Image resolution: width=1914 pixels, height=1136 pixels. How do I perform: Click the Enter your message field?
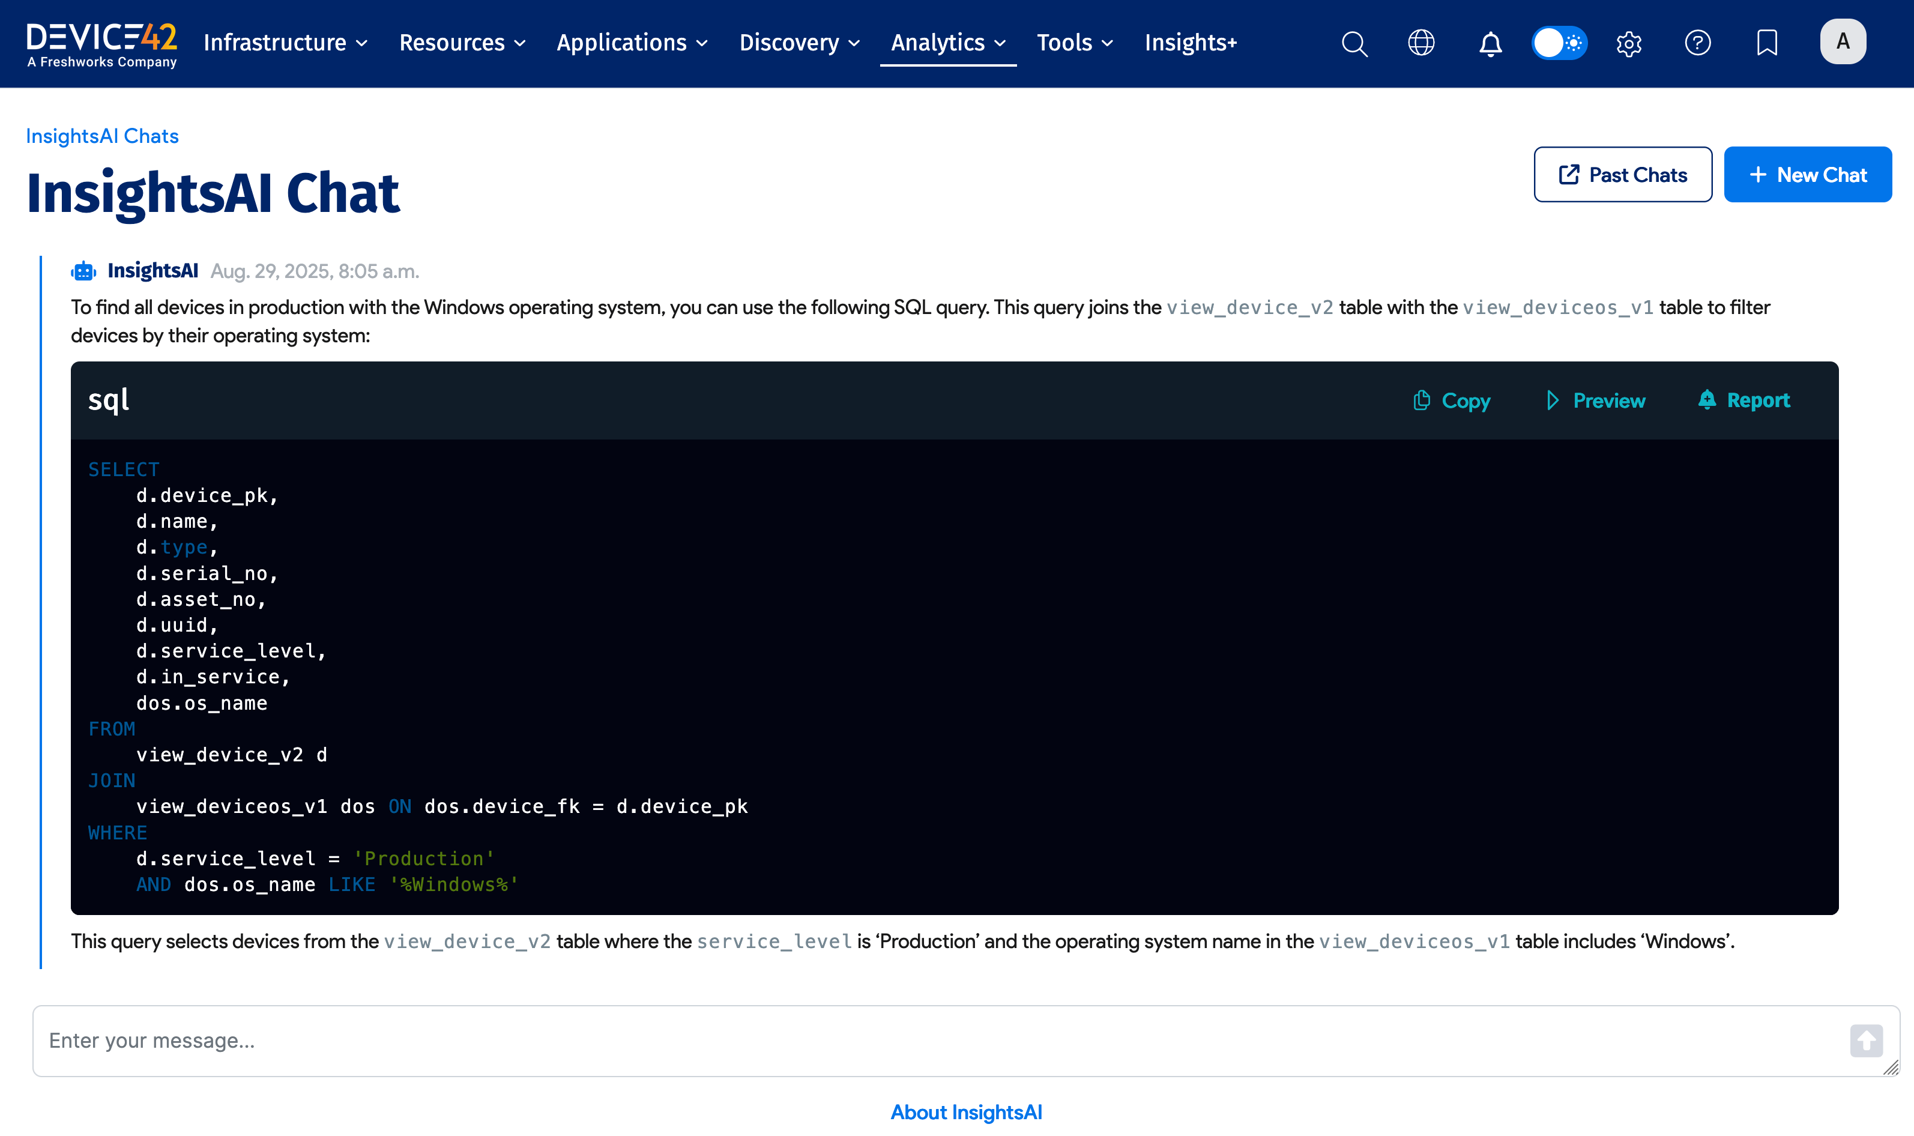pyautogui.click(x=941, y=1041)
